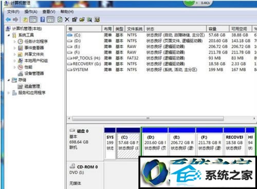The height and width of the screenshot is (189, 257).
Task: Collapse the 存储 tree node
Action: (9, 80)
